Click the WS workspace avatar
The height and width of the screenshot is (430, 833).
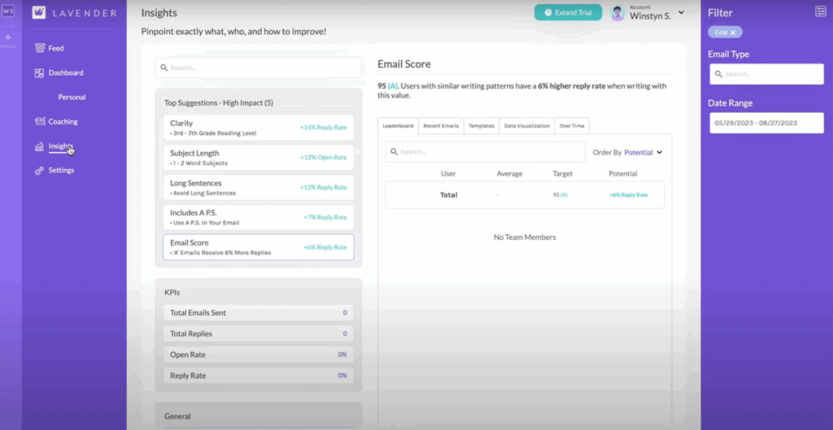8,11
